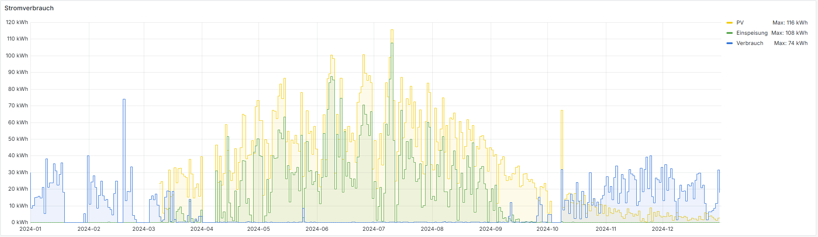The image size is (818, 237).
Task: Click the 10 kWh y-axis label
Action: tap(18, 206)
